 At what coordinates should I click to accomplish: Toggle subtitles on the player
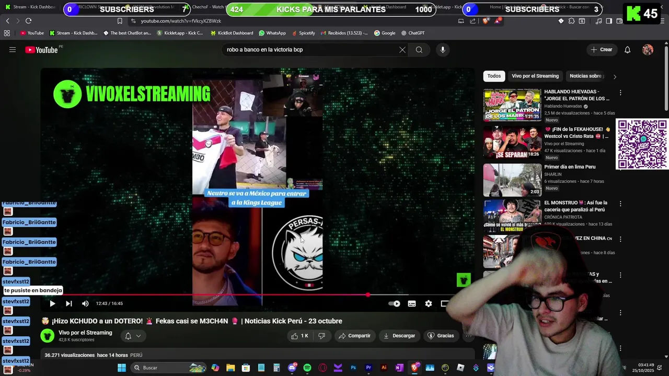click(412, 303)
